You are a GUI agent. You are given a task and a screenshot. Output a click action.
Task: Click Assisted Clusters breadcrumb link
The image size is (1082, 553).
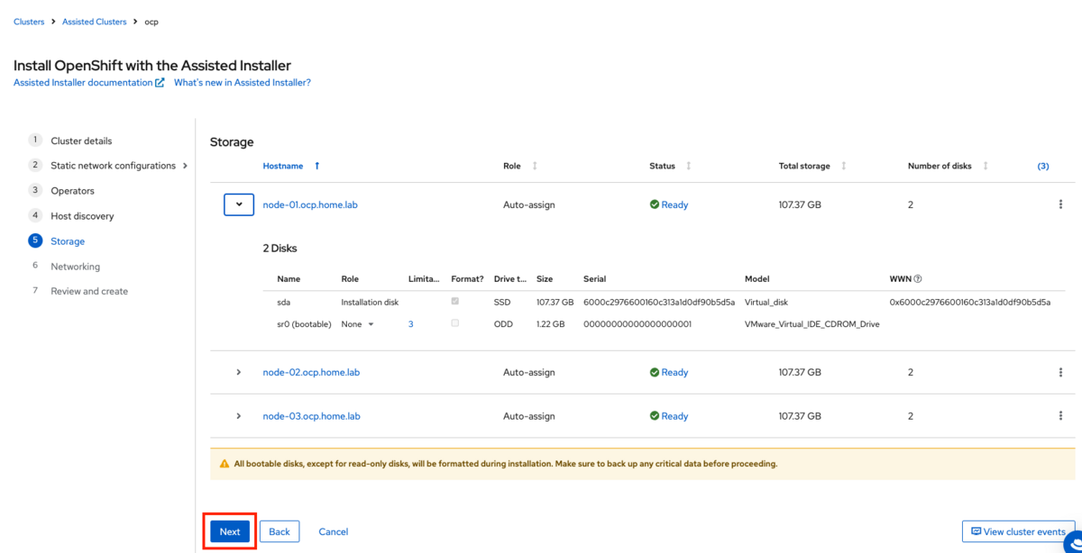tap(95, 22)
